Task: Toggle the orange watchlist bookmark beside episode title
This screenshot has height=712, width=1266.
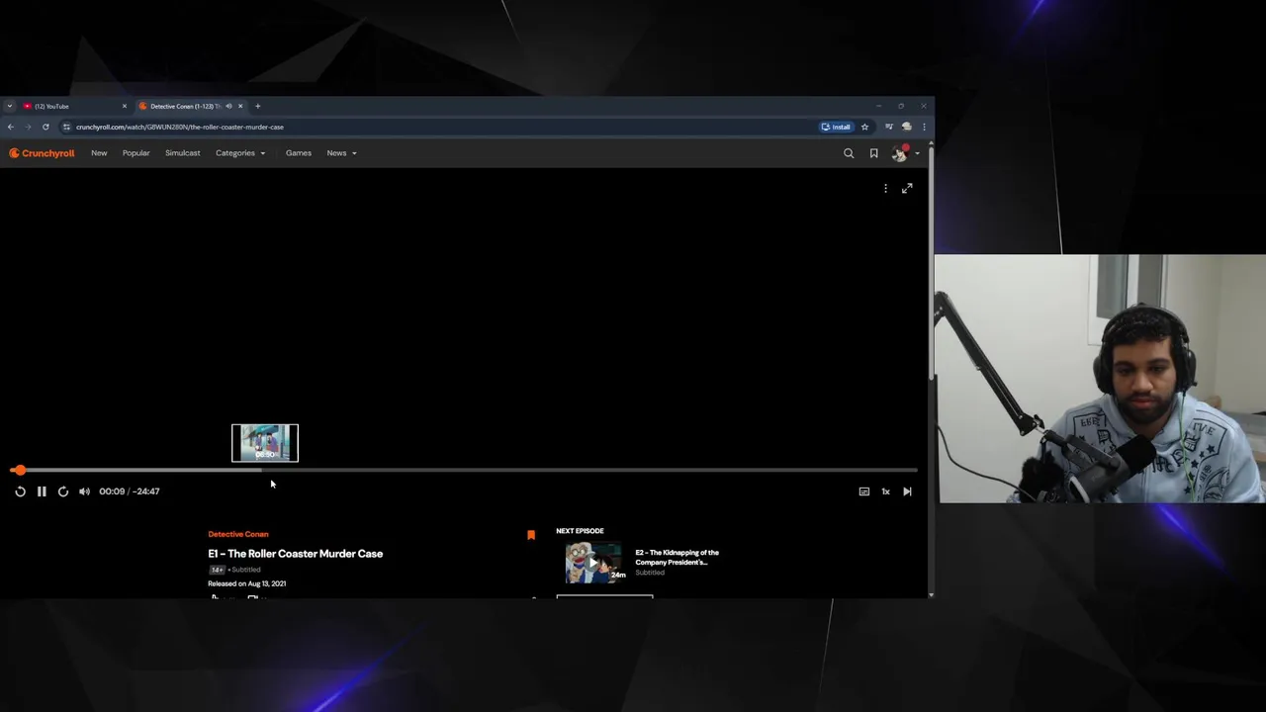Action: 531,535
